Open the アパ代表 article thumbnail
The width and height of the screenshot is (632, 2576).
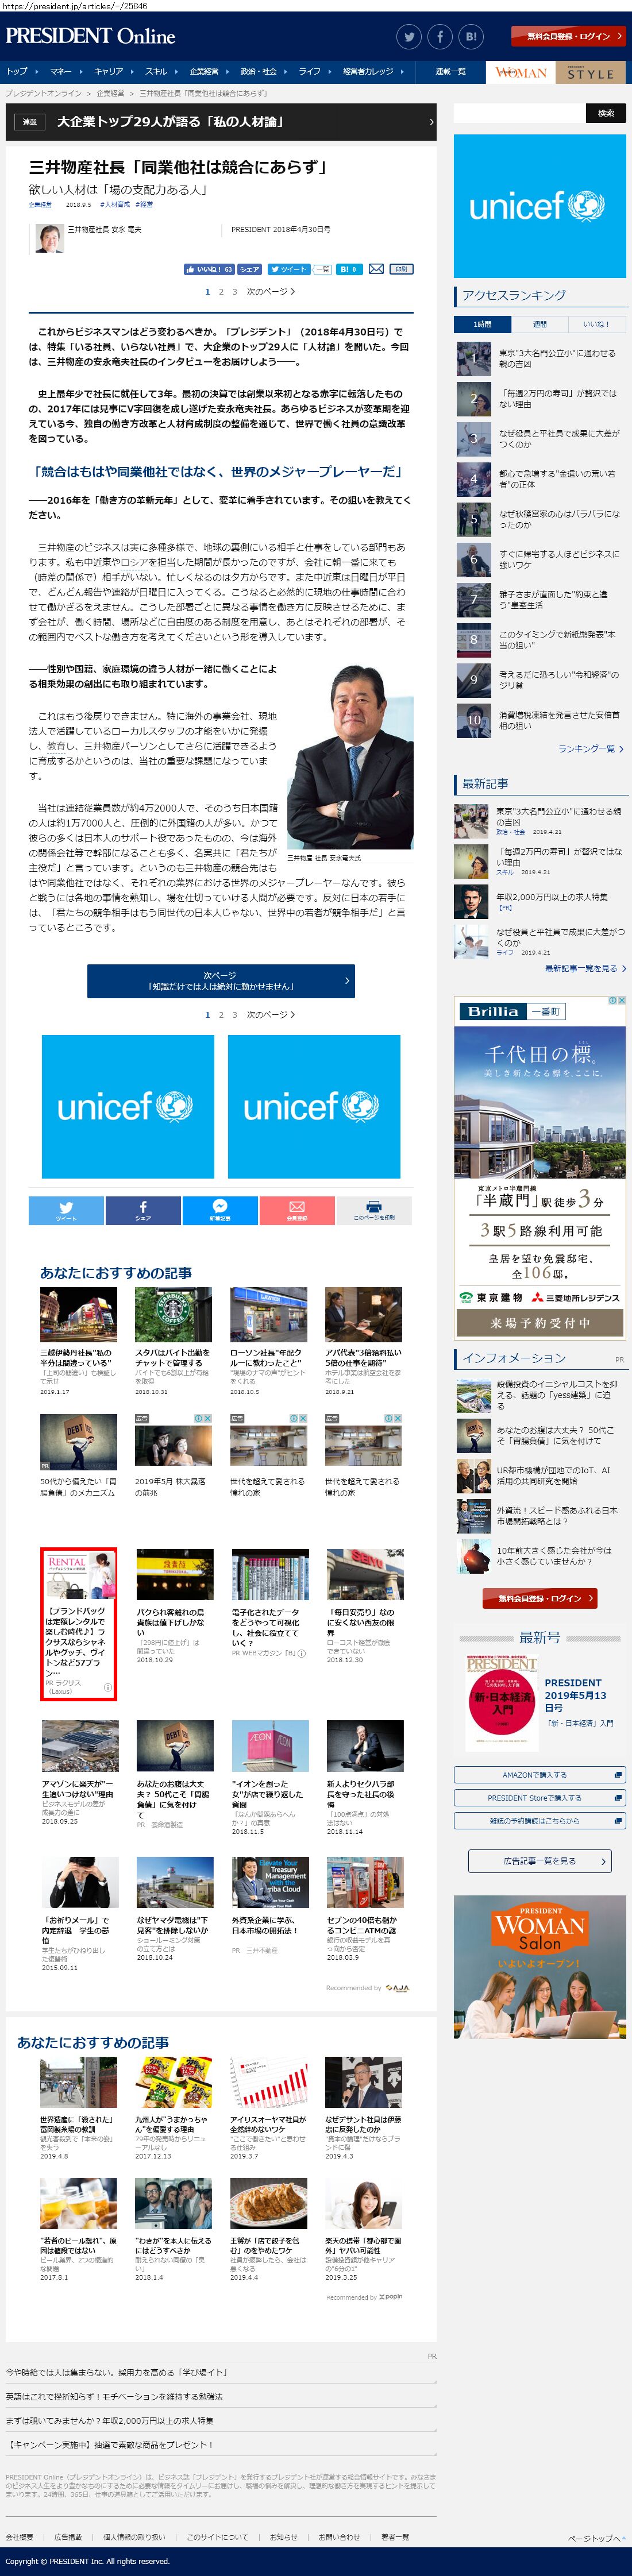[x=363, y=1315]
